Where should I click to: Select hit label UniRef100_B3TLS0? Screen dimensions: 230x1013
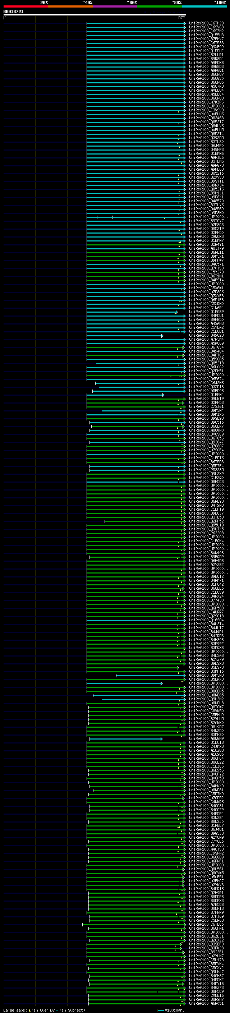tap(206, 142)
